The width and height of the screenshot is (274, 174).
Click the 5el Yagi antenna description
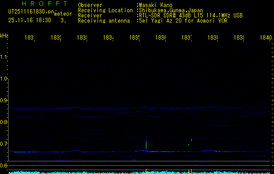(x=183, y=20)
